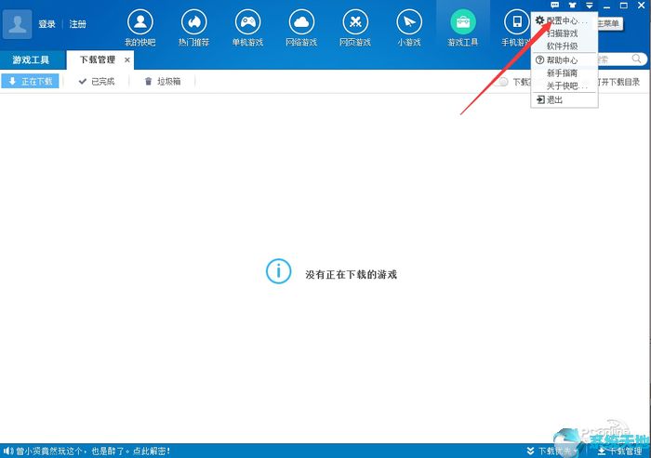651x458 pixels.
Task: Open 帮助中心 from the menu
Action: (x=565, y=60)
